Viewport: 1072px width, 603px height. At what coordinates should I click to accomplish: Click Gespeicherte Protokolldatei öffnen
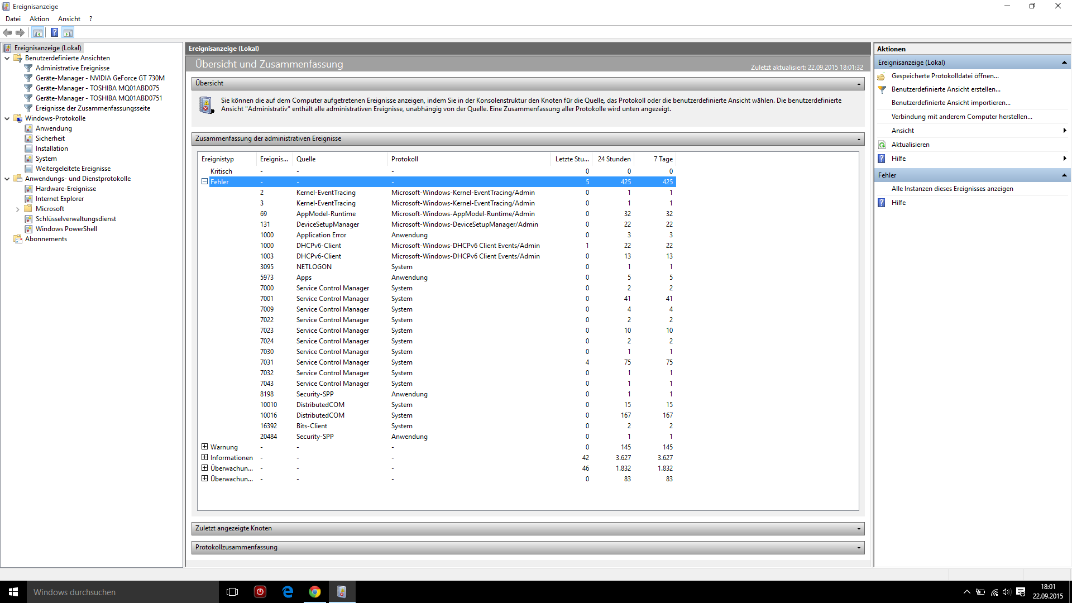click(945, 76)
